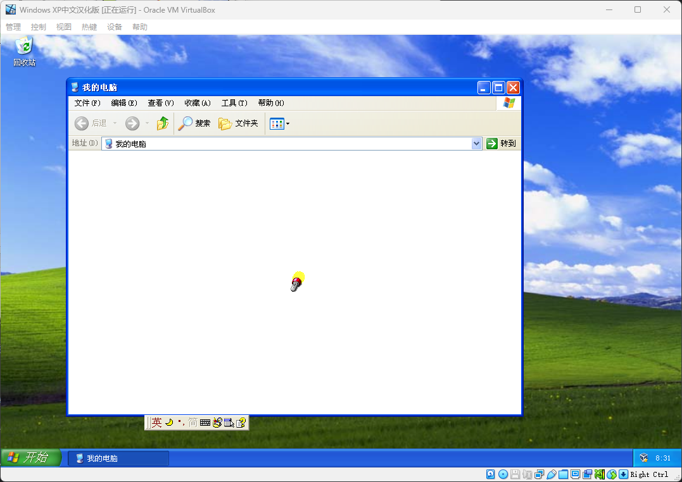Toggle the IME 英 Chinese/English mode
Image resolution: width=682 pixels, height=482 pixels.
coord(156,423)
